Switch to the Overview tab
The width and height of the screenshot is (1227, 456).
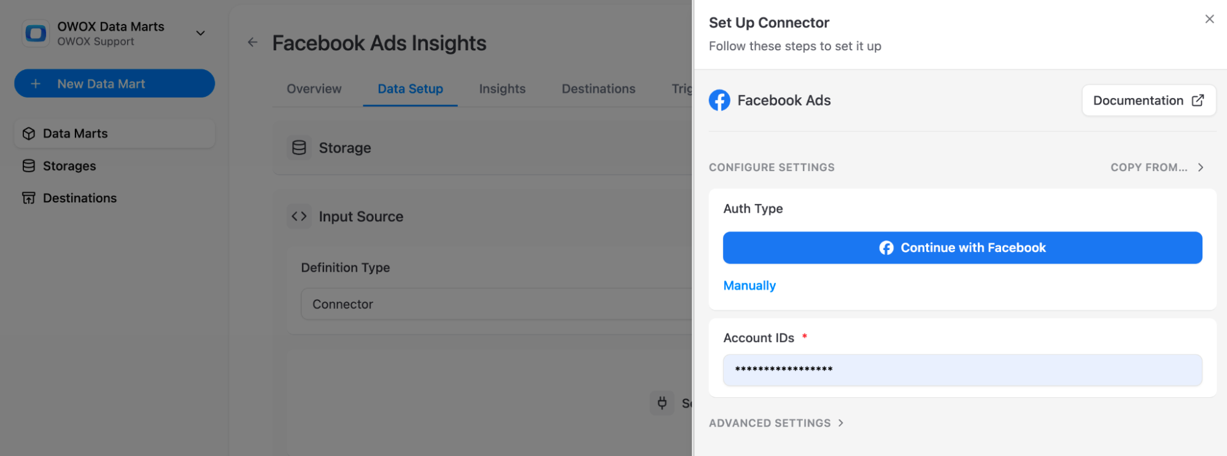[x=314, y=89]
